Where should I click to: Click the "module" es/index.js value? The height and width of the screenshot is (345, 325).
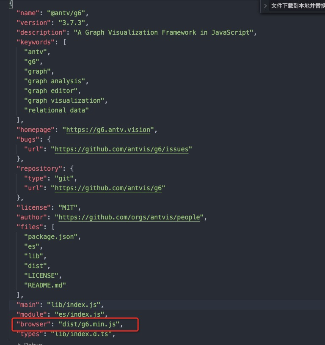(x=80, y=315)
